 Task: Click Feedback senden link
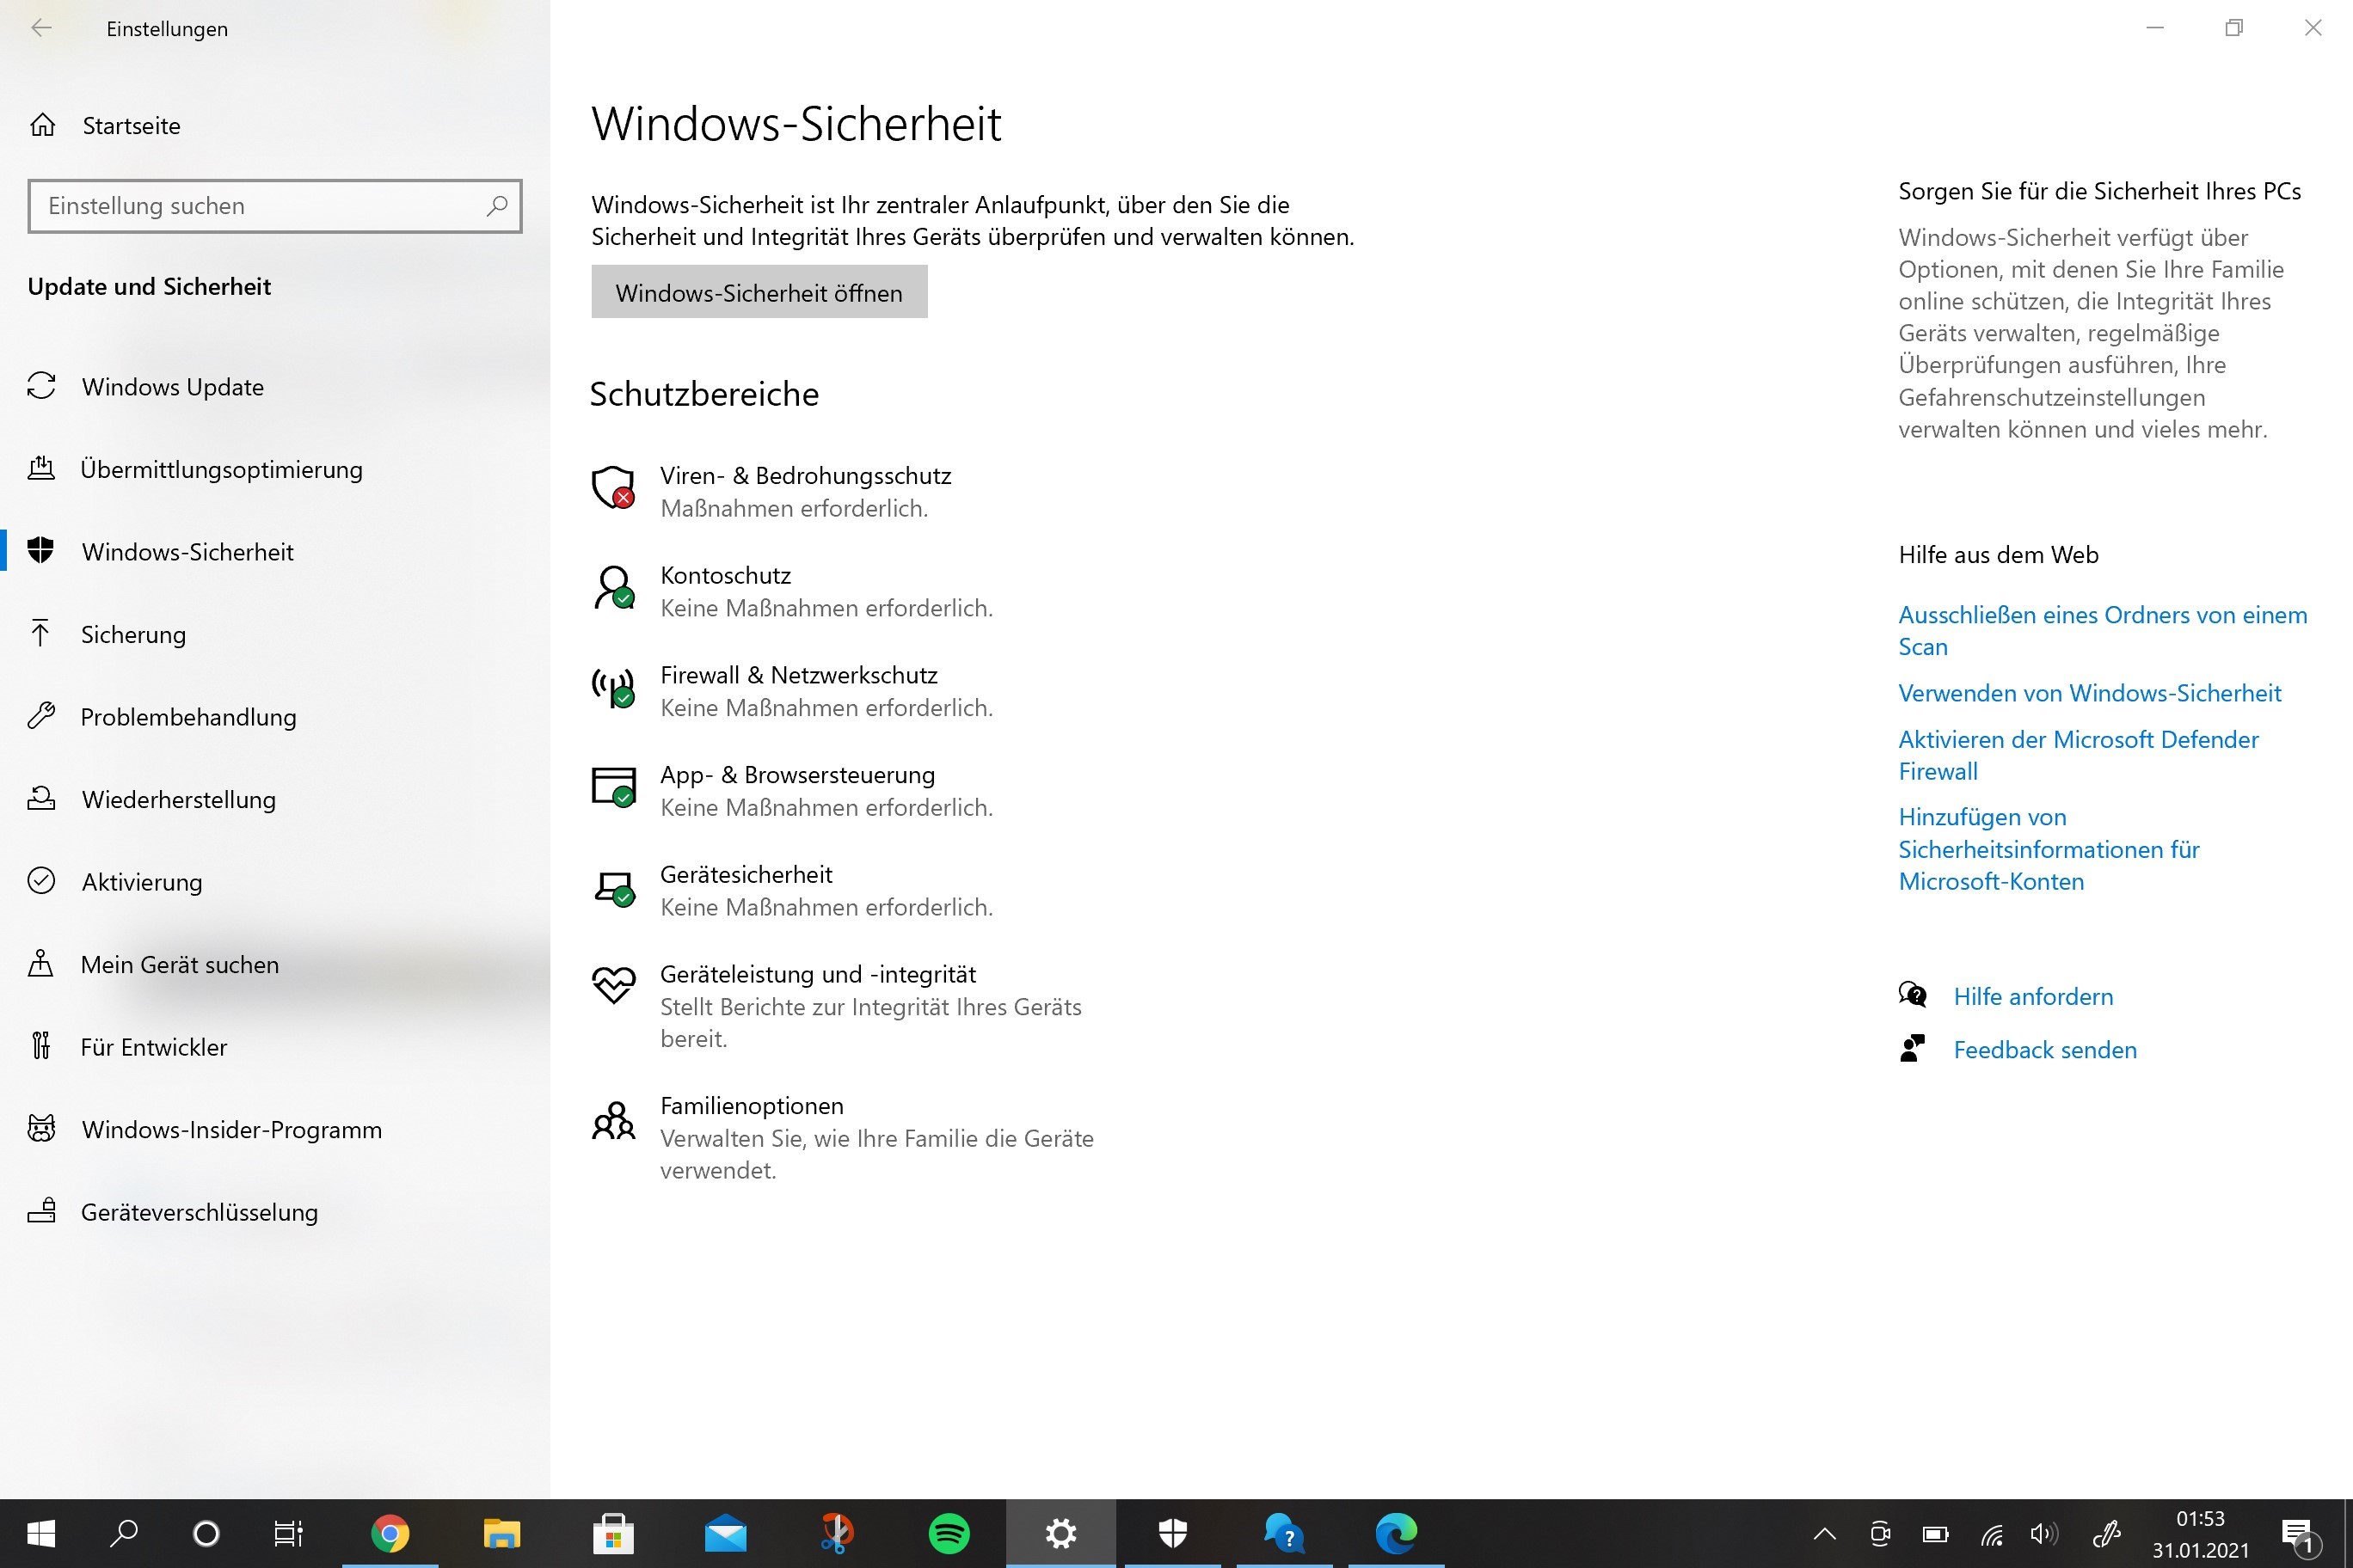pos(2045,1049)
